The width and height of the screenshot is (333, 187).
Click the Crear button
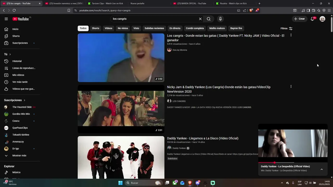coord(299,19)
